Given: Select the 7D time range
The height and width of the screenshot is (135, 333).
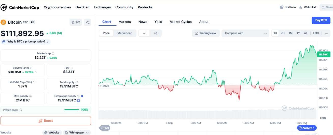Looking at the screenshot, I should 283,33.
